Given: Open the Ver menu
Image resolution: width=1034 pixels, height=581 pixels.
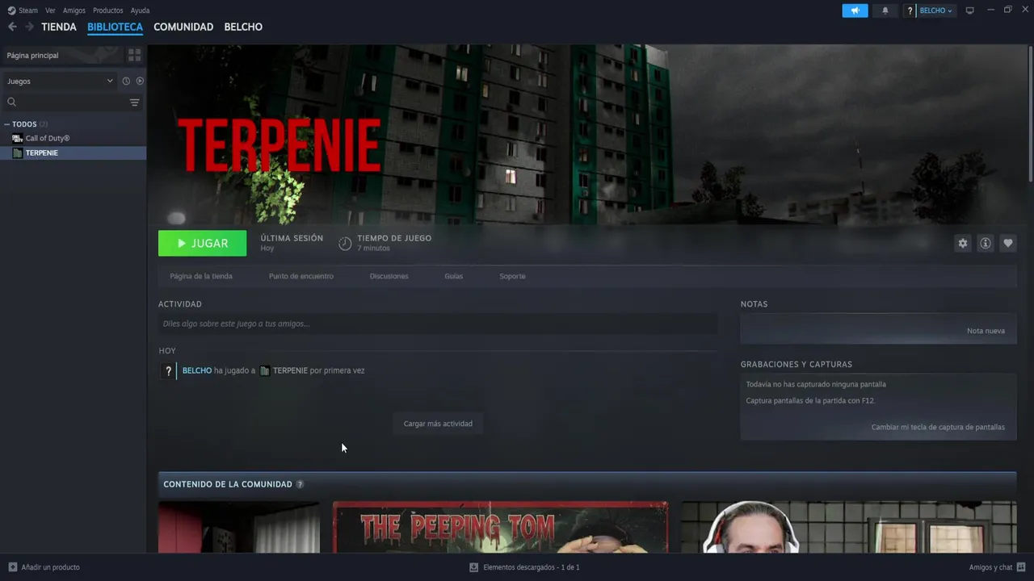Looking at the screenshot, I should pos(50,10).
